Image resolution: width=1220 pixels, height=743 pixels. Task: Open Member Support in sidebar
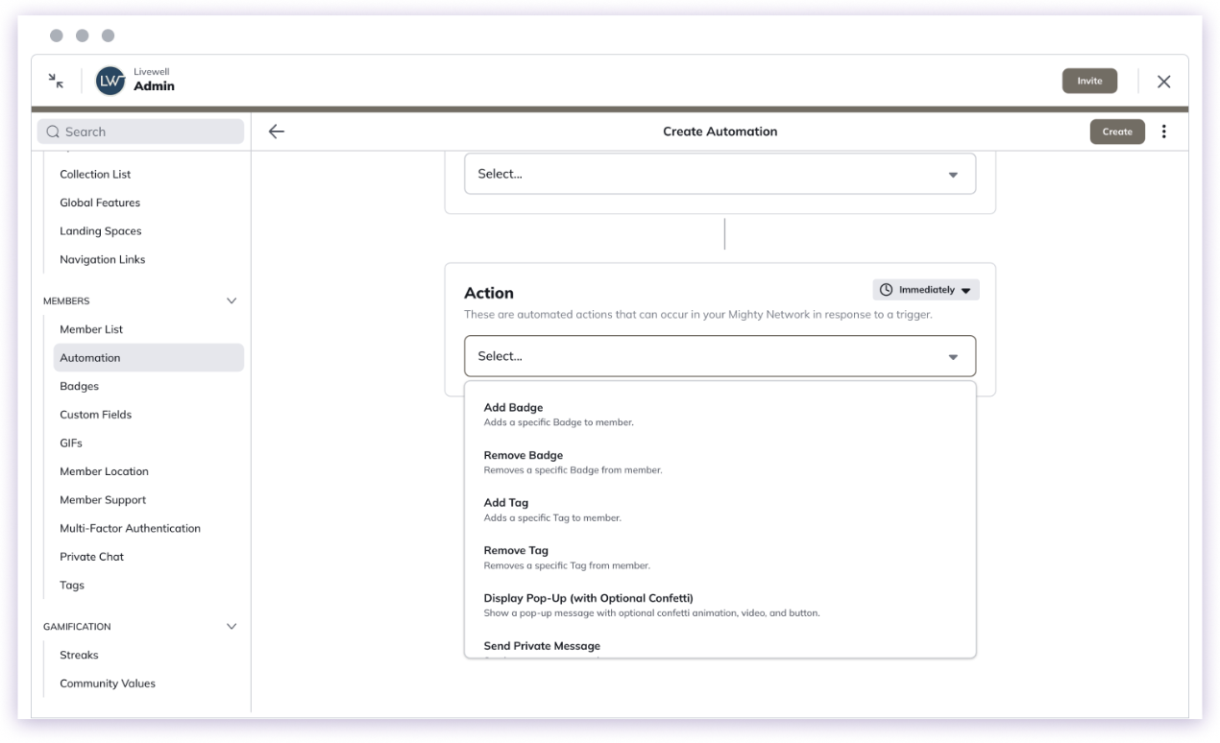(103, 500)
